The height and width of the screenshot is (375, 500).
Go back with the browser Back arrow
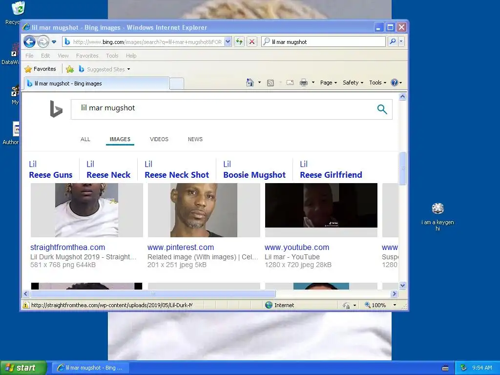click(x=30, y=42)
